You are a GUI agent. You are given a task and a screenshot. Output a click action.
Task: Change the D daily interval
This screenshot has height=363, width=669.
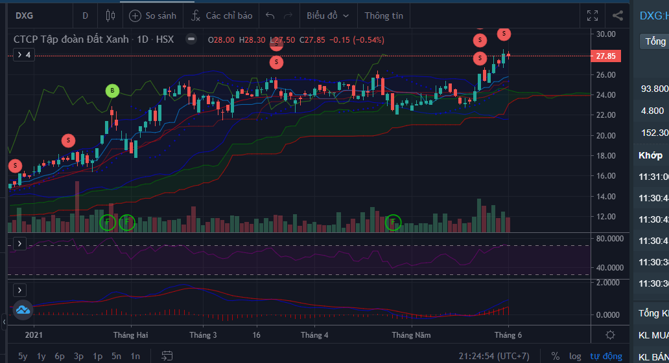point(86,16)
